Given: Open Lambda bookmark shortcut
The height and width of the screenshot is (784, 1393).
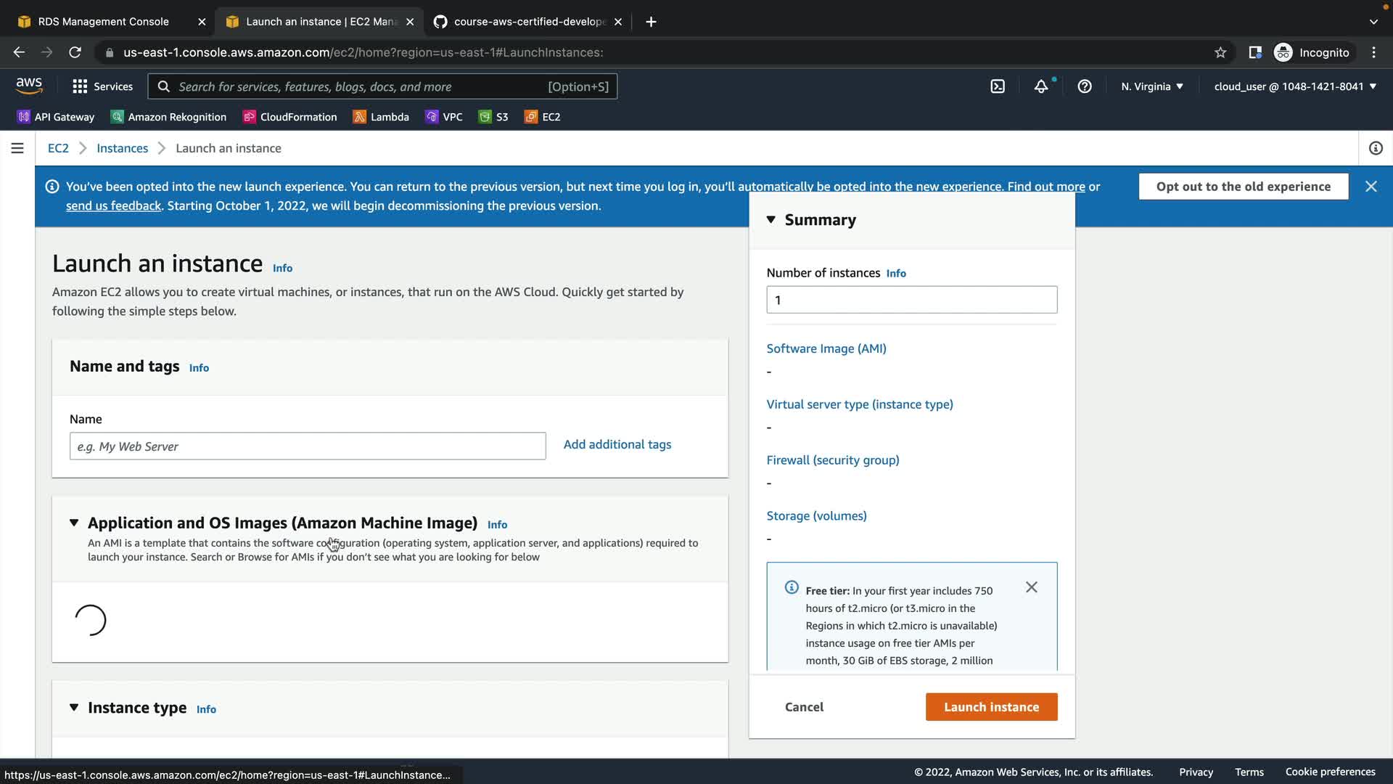Looking at the screenshot, I should pos(381,117).
